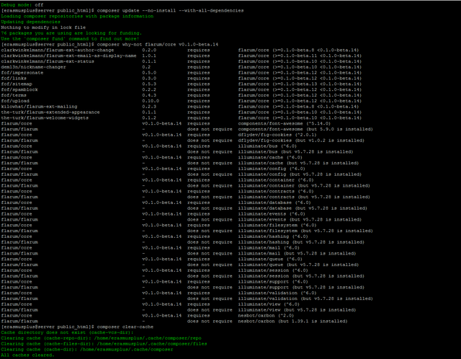The height and width of the screenshot is (359, 461).
Task: Click the 'fof/spamblock' package name
Action: coord(19,89)
